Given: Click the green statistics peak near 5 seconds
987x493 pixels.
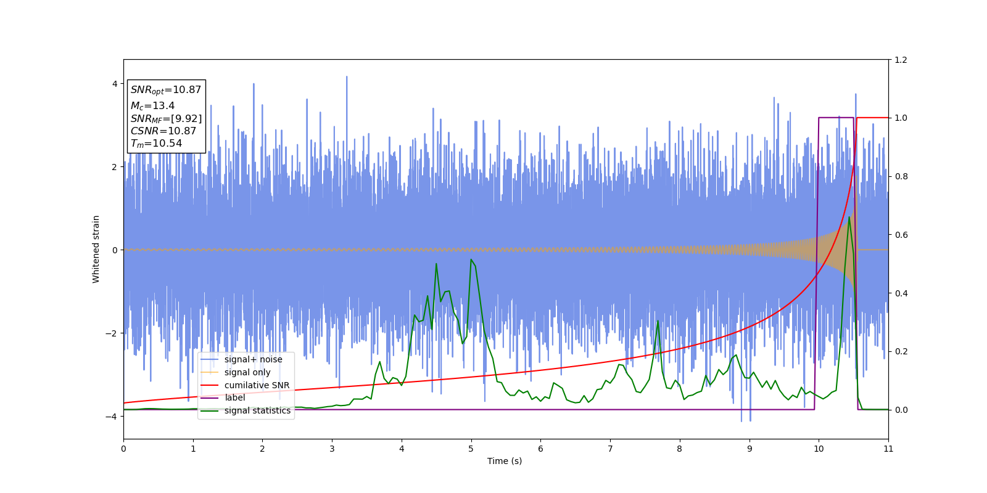Looking at the screenshot, I should 471,259.
